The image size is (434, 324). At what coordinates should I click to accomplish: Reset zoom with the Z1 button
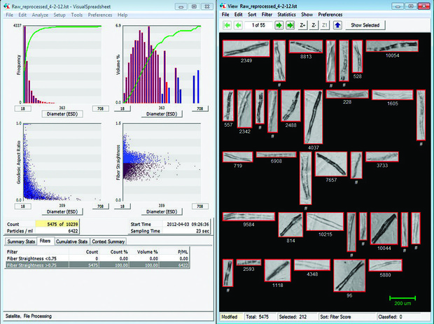click(x=325, y=25)
